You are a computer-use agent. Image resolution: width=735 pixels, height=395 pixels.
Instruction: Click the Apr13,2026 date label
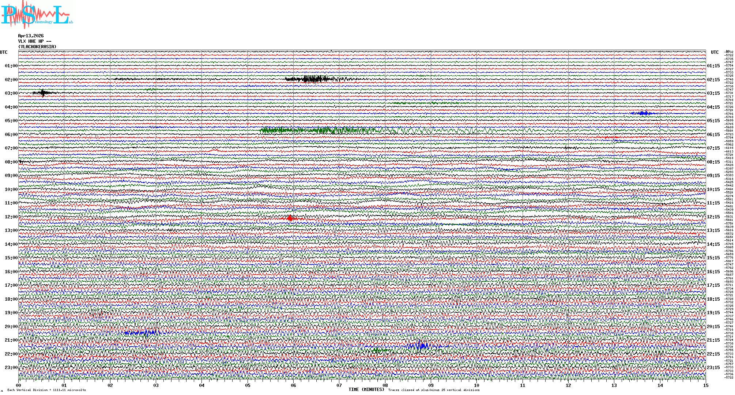click(x=31, y=36)
